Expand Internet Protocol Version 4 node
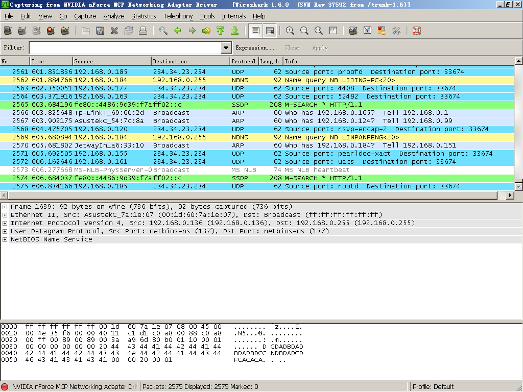The height and width of the screenshot is (392, 523). click(5, 224)
